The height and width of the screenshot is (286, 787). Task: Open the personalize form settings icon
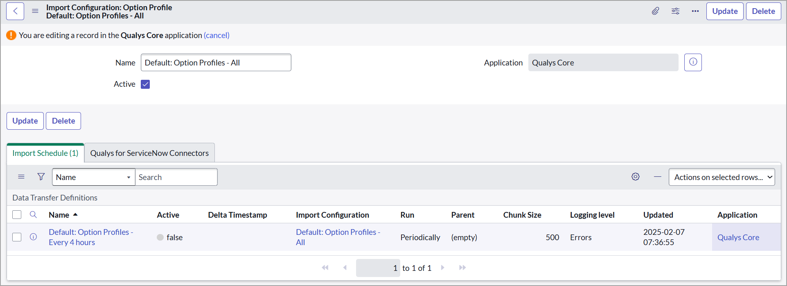[675, 11]
